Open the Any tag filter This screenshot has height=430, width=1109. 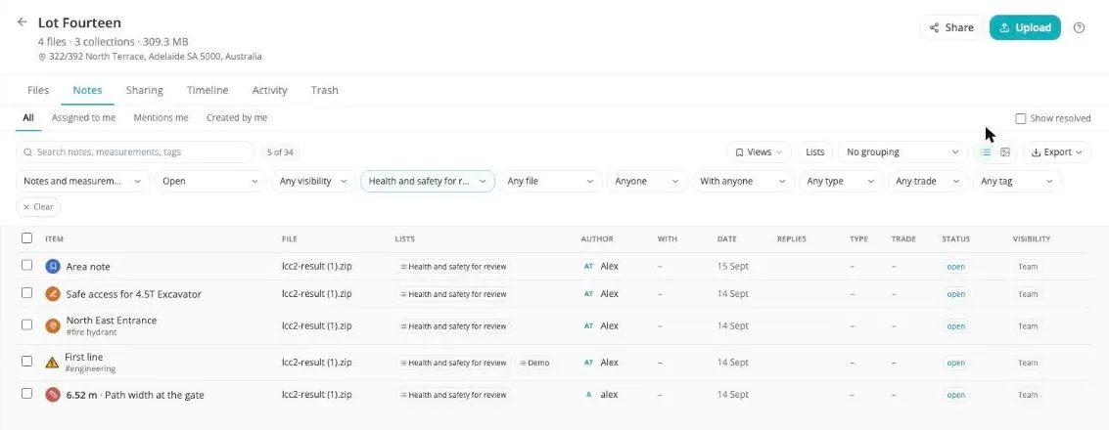pos(1017,182)
